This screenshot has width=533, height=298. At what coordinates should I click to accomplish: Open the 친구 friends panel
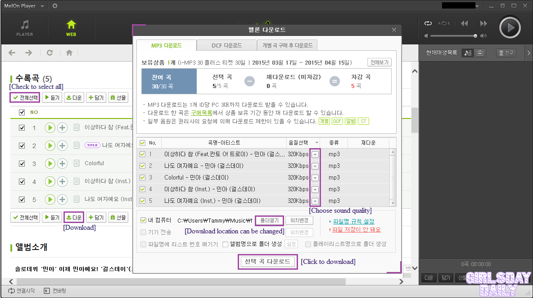pyautogui.click(x=506, y=53)
